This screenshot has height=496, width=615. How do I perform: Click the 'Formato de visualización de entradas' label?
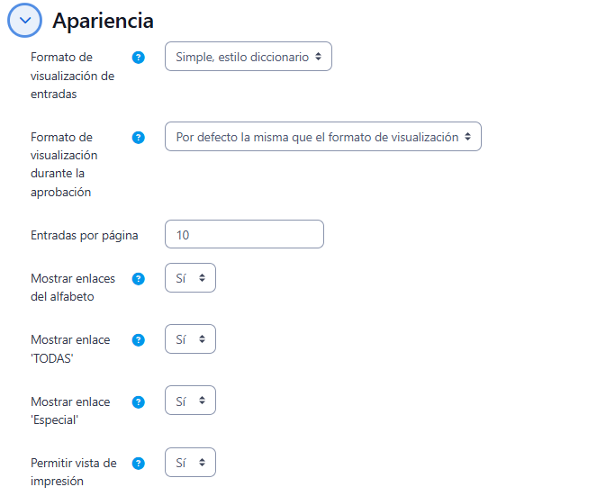point(72,76)
